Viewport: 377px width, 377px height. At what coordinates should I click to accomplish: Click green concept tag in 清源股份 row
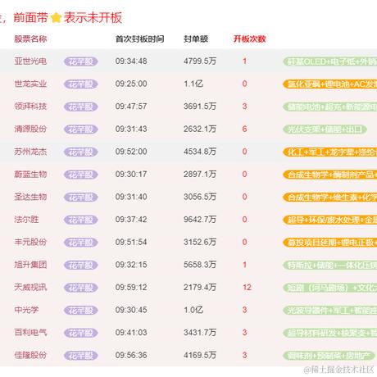[325, 129]
